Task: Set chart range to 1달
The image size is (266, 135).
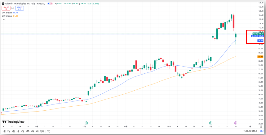Action: coord(13,131)
